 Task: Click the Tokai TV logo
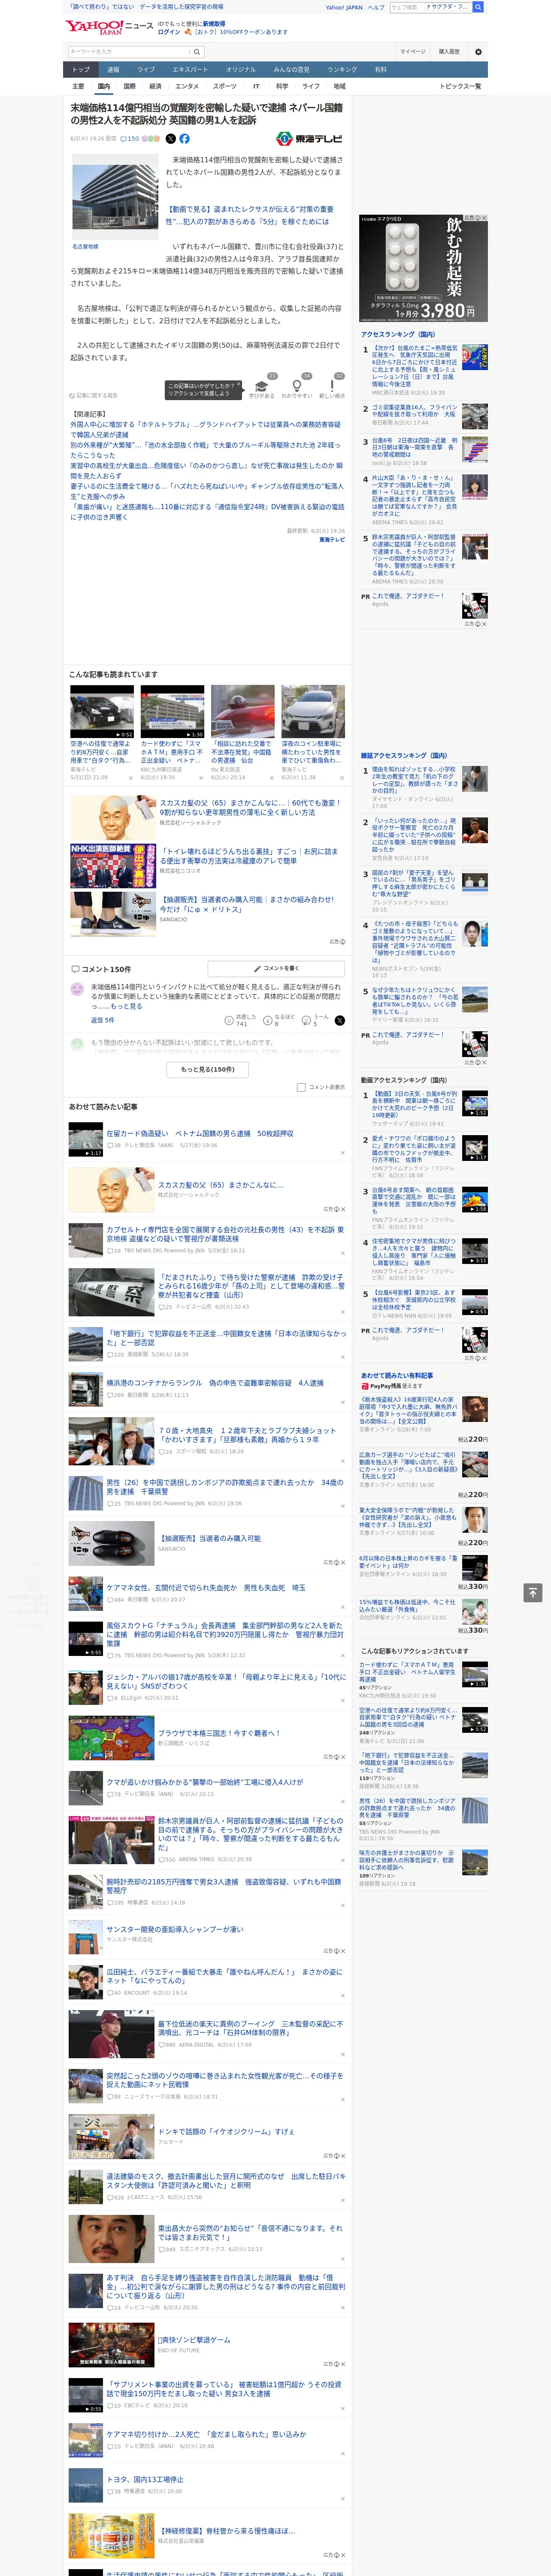pos(310,139)
